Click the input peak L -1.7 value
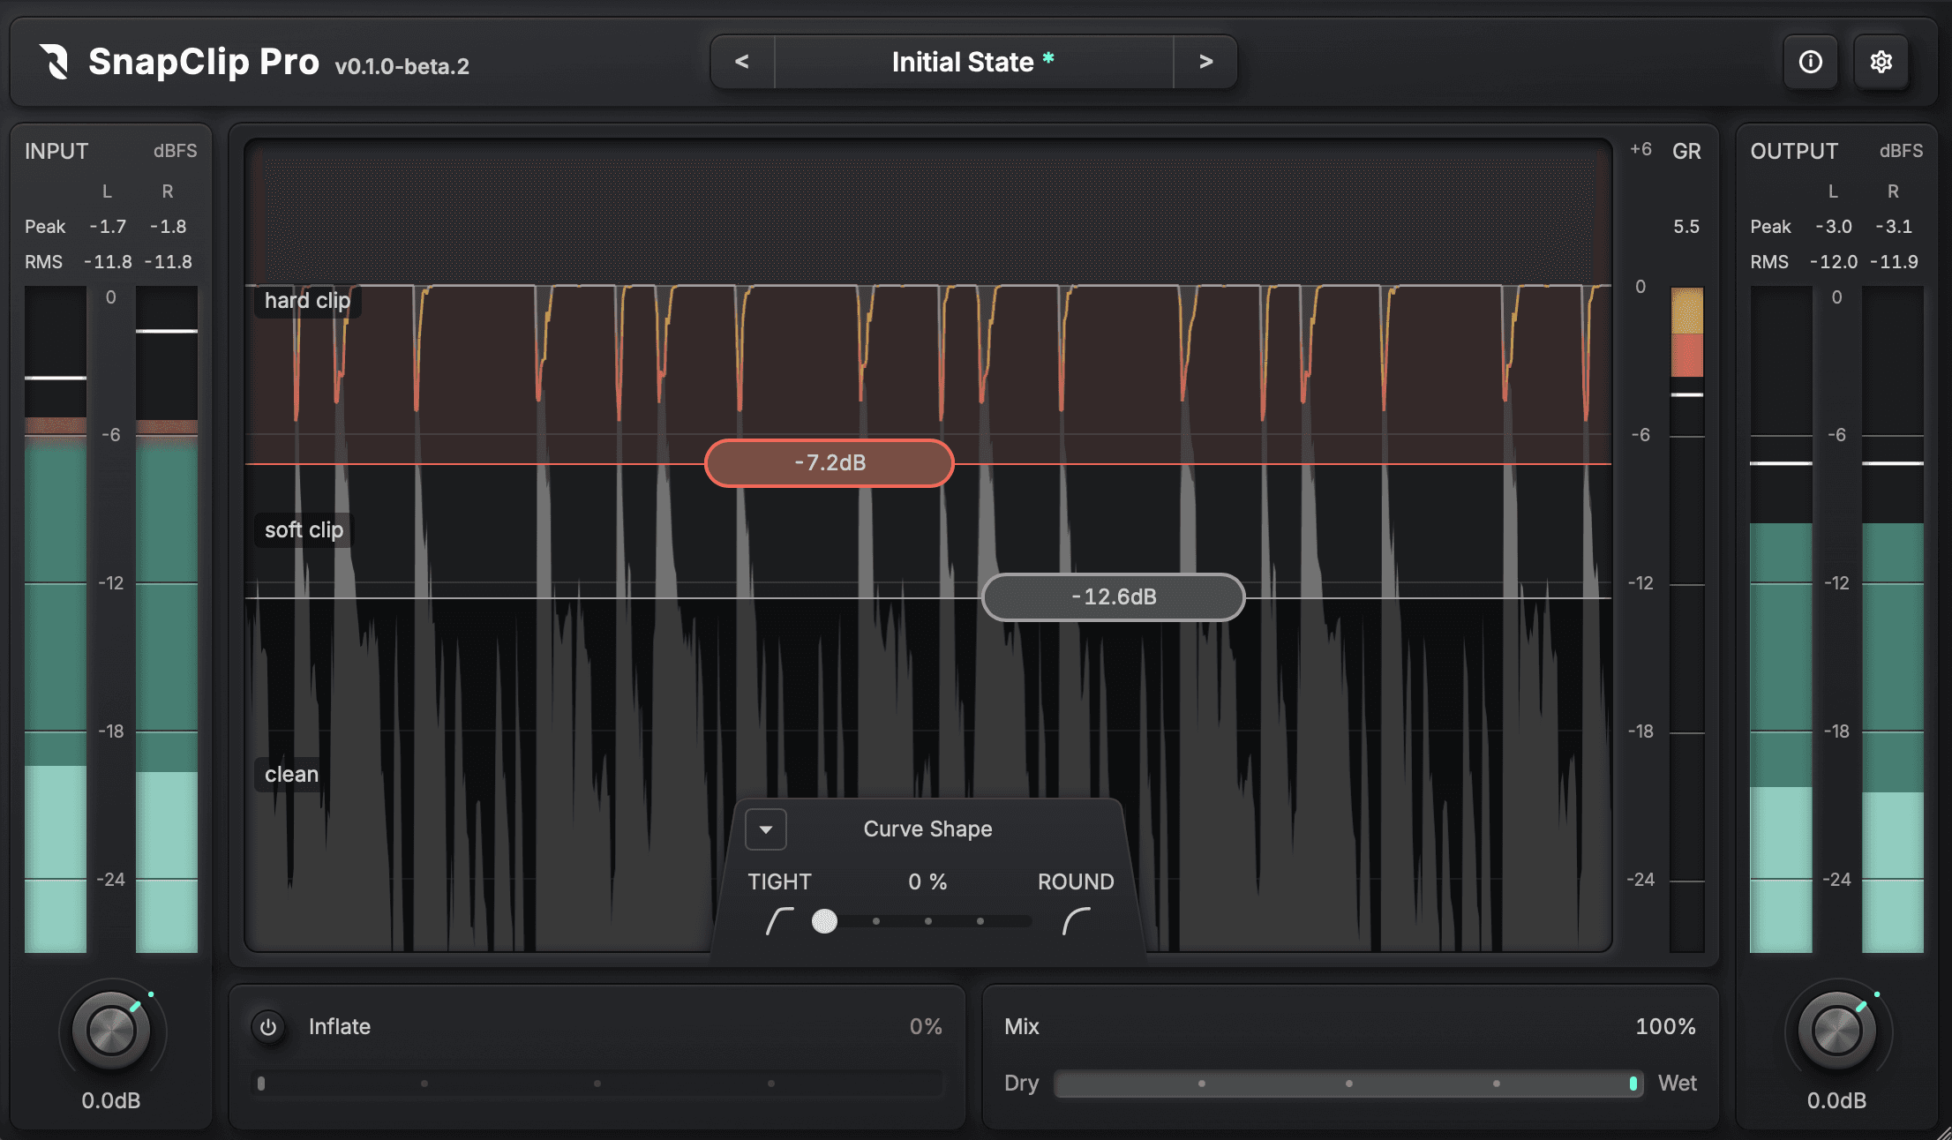Viewport: 1952px width, 1140px height. point(108,227)
